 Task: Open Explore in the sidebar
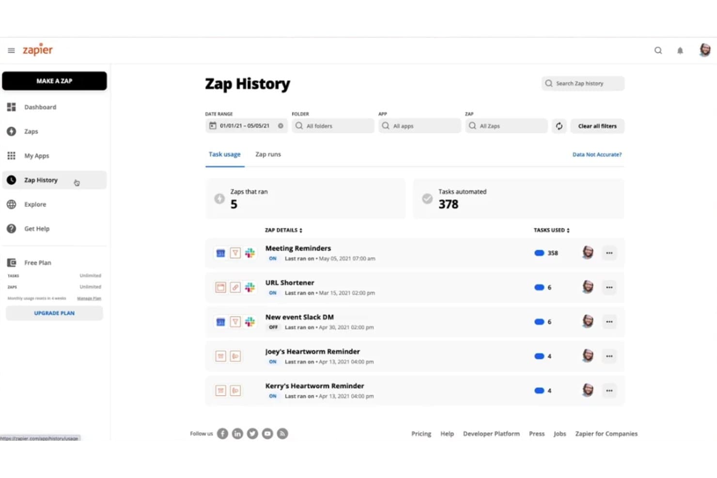(54, 204)
